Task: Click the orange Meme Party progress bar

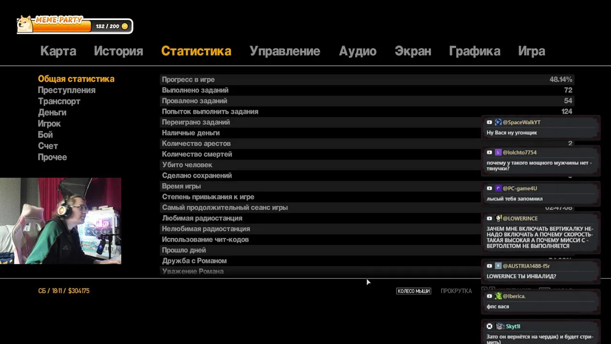Action: tap(62, 26)
